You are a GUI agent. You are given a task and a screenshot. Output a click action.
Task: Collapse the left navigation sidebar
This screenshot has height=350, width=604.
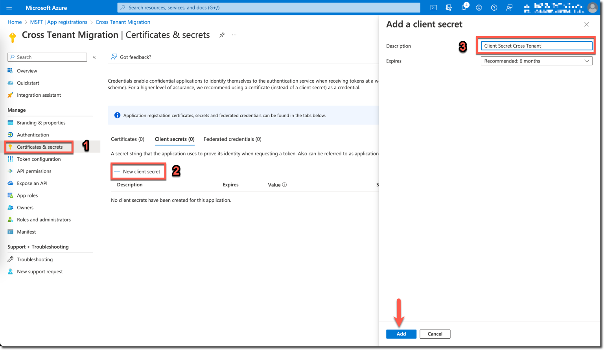[94, 57]
